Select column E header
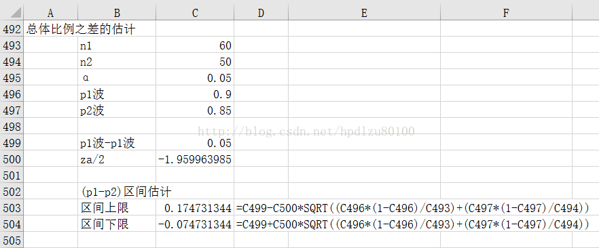 364,13
